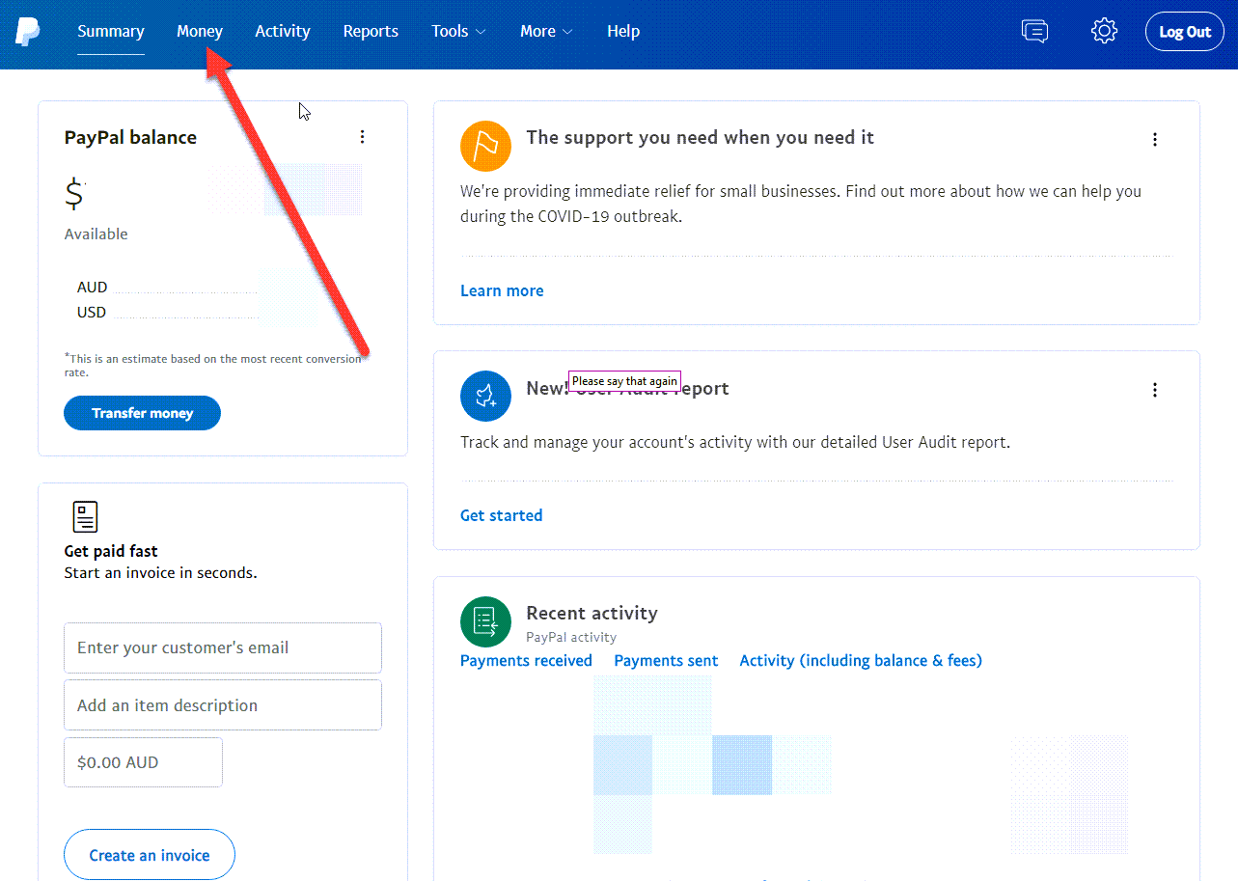This screenshot has height=881, width=1238.
Task: Follow the Get started link
Action: click(501, 515)
